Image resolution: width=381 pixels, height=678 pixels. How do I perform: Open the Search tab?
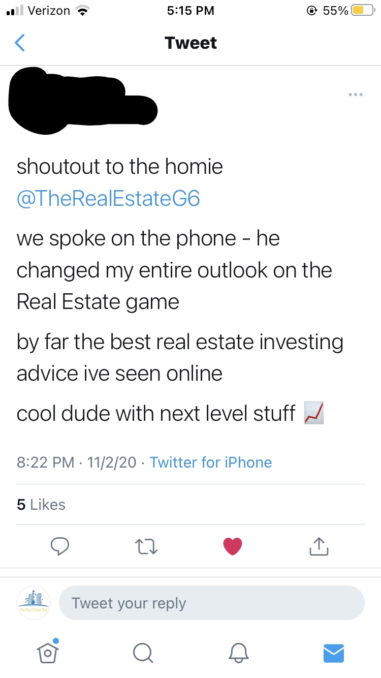pyautogui.click(x=143, y=653)
